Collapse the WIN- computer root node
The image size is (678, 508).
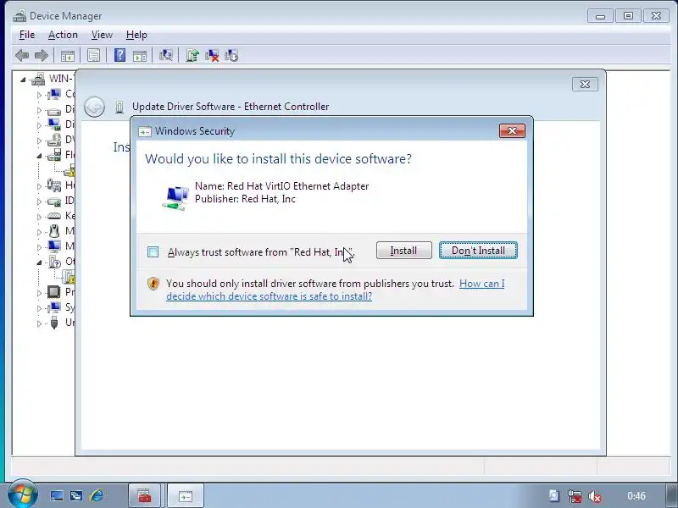pyautogui.click(x=24, y=80)
